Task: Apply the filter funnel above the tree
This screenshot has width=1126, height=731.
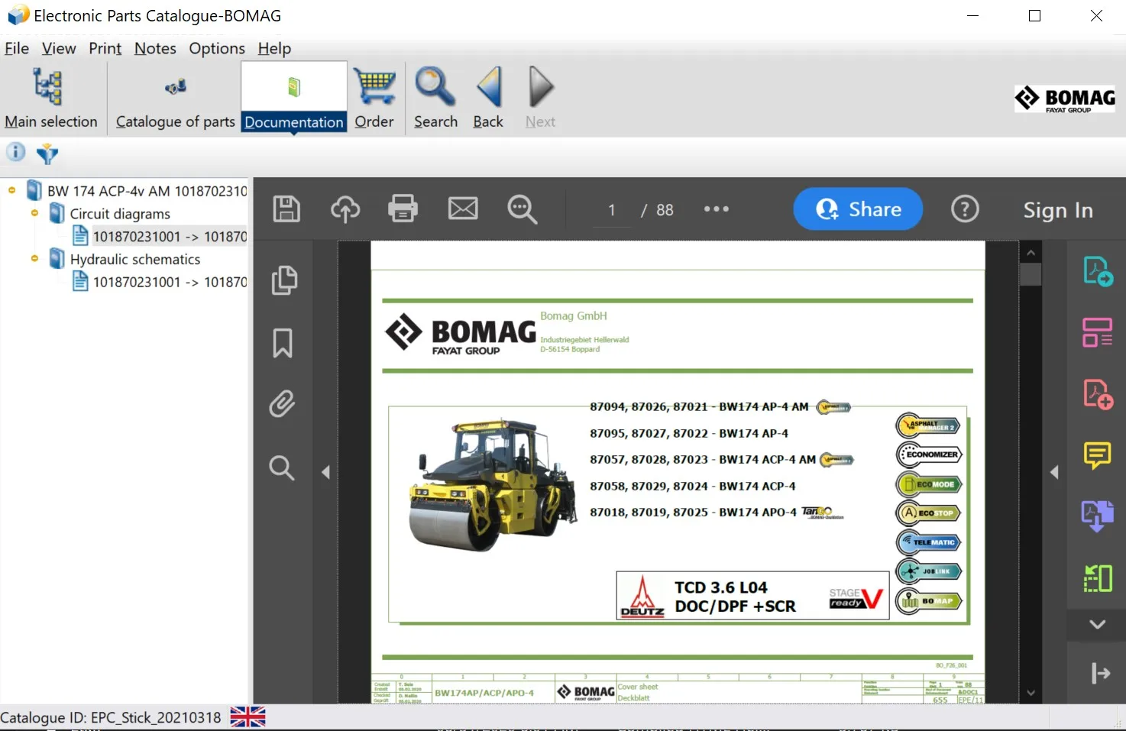Action: coord(47,153)
